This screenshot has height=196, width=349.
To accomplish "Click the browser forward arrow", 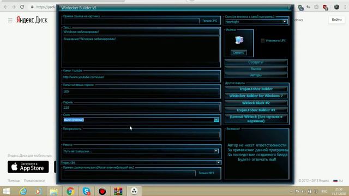I will (x=14, y=7).
